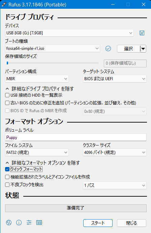The height and width of the screenshot is (233, 151).
Task: Toggle クイック フォーマット checkbox
Action: pyautogui.click(x=7, y=169)
